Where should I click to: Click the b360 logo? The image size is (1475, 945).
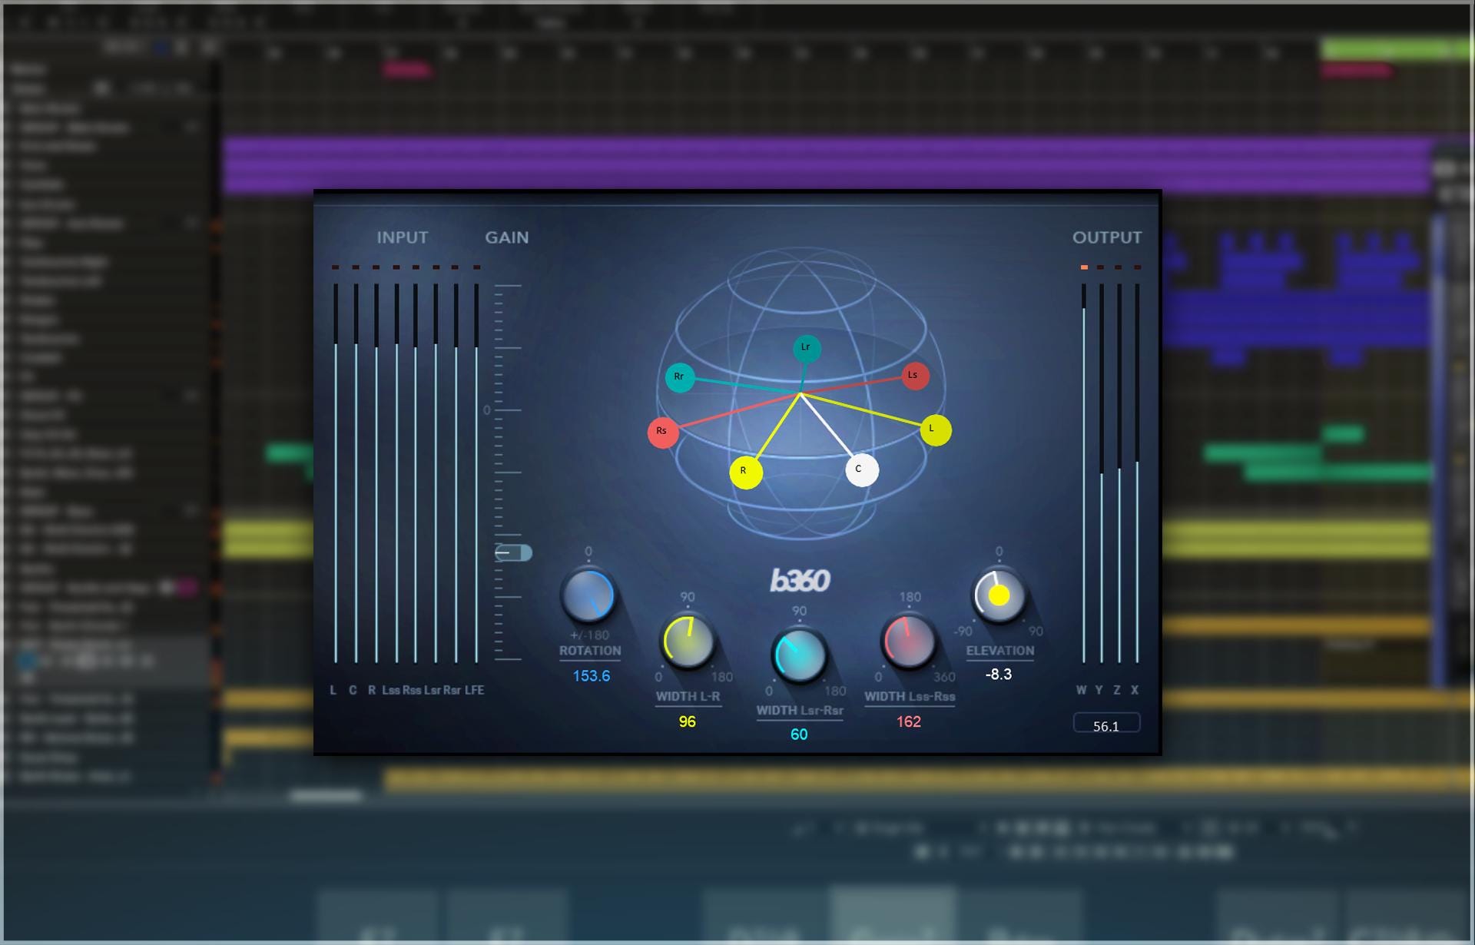(x=800, y=581)
